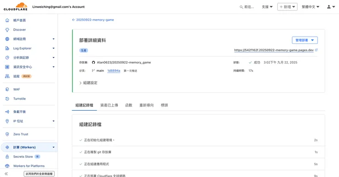Open the user profile icon menu
The image size is (339, 177).
click(331, 7)
